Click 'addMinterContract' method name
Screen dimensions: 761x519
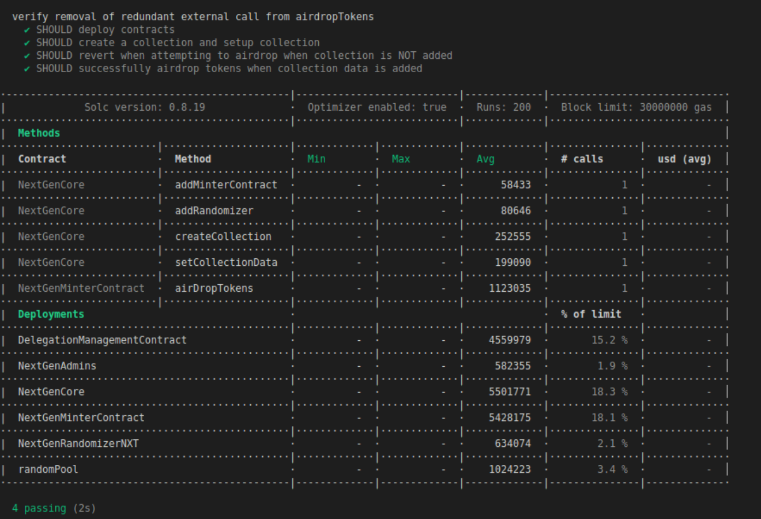(x=226, y=185)
